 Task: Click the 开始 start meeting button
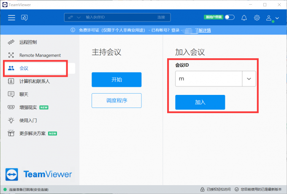(116, 80)
